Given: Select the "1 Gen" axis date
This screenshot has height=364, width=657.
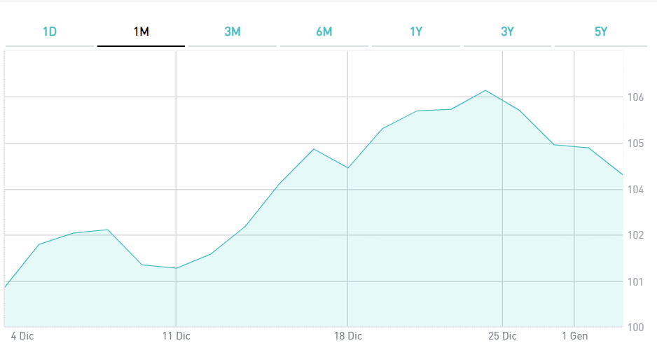Looking at the screenshot, I should click(x=575, y=336).
